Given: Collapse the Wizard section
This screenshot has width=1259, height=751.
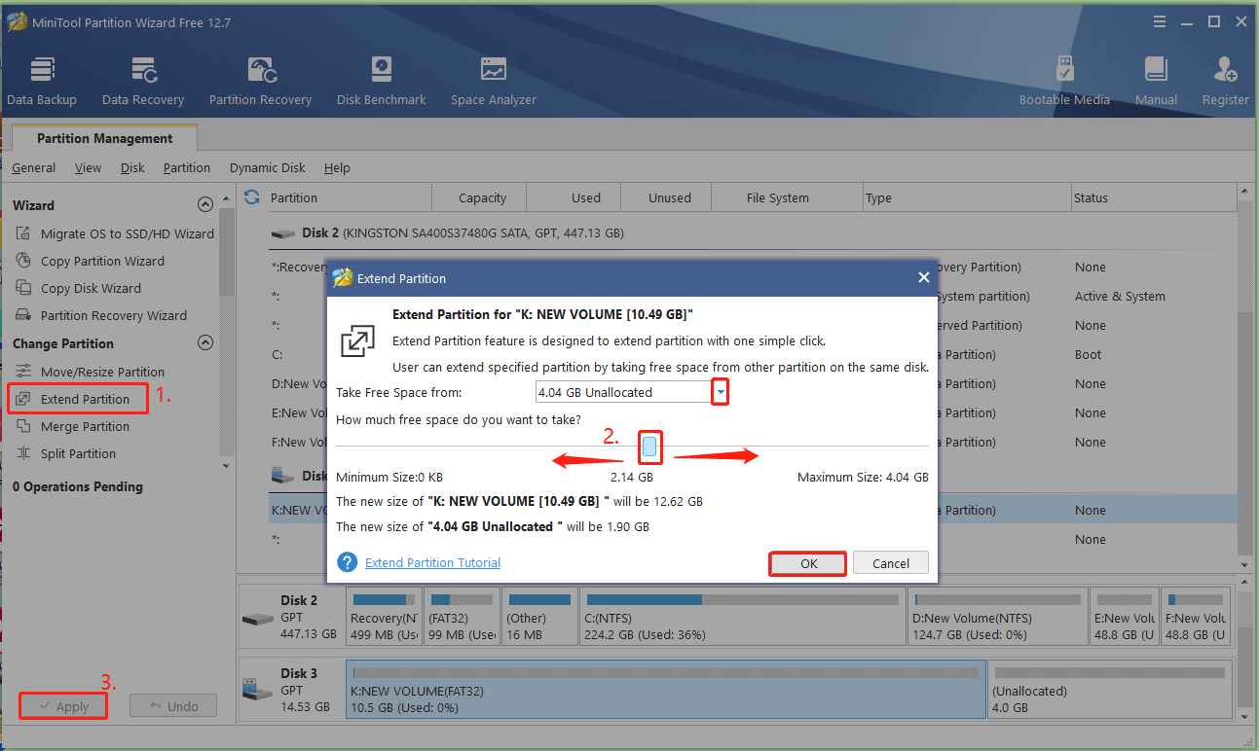Looking at the screenshot, I should point(204,204).
